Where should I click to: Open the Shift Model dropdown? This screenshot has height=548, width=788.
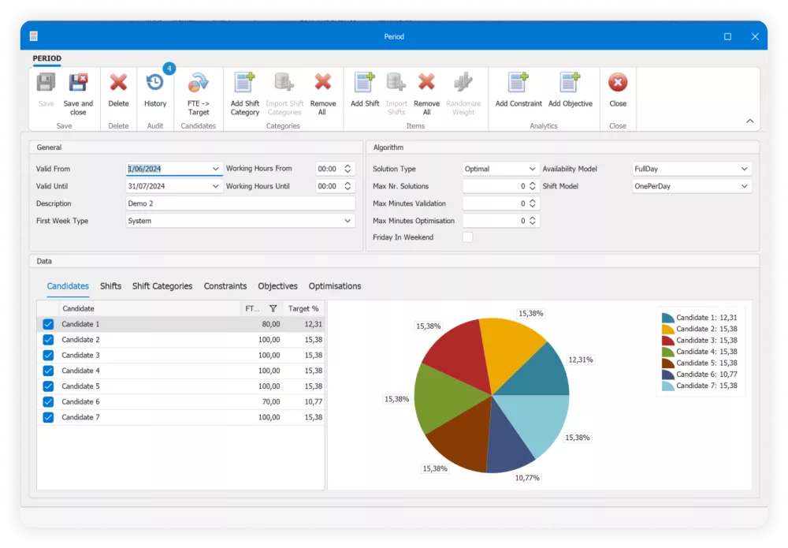point(745,186)
